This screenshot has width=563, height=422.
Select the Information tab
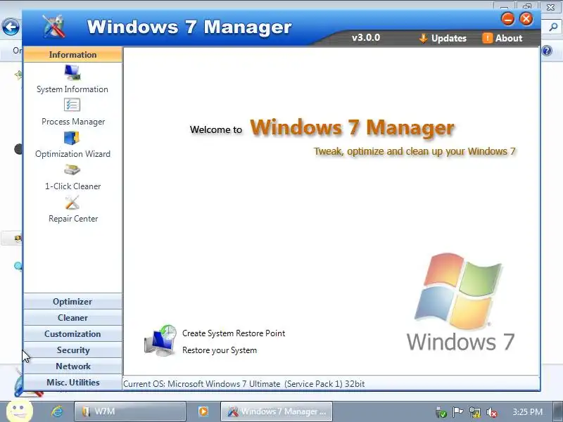coord(73,55)
